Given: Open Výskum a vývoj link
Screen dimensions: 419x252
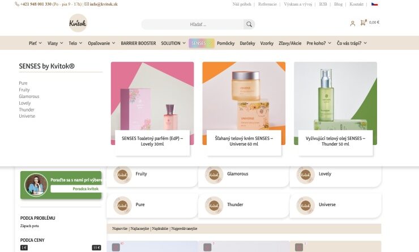Looking at the screenshot, I should [x=298, y=4].
